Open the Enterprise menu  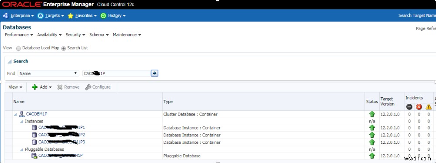[22, 16]
